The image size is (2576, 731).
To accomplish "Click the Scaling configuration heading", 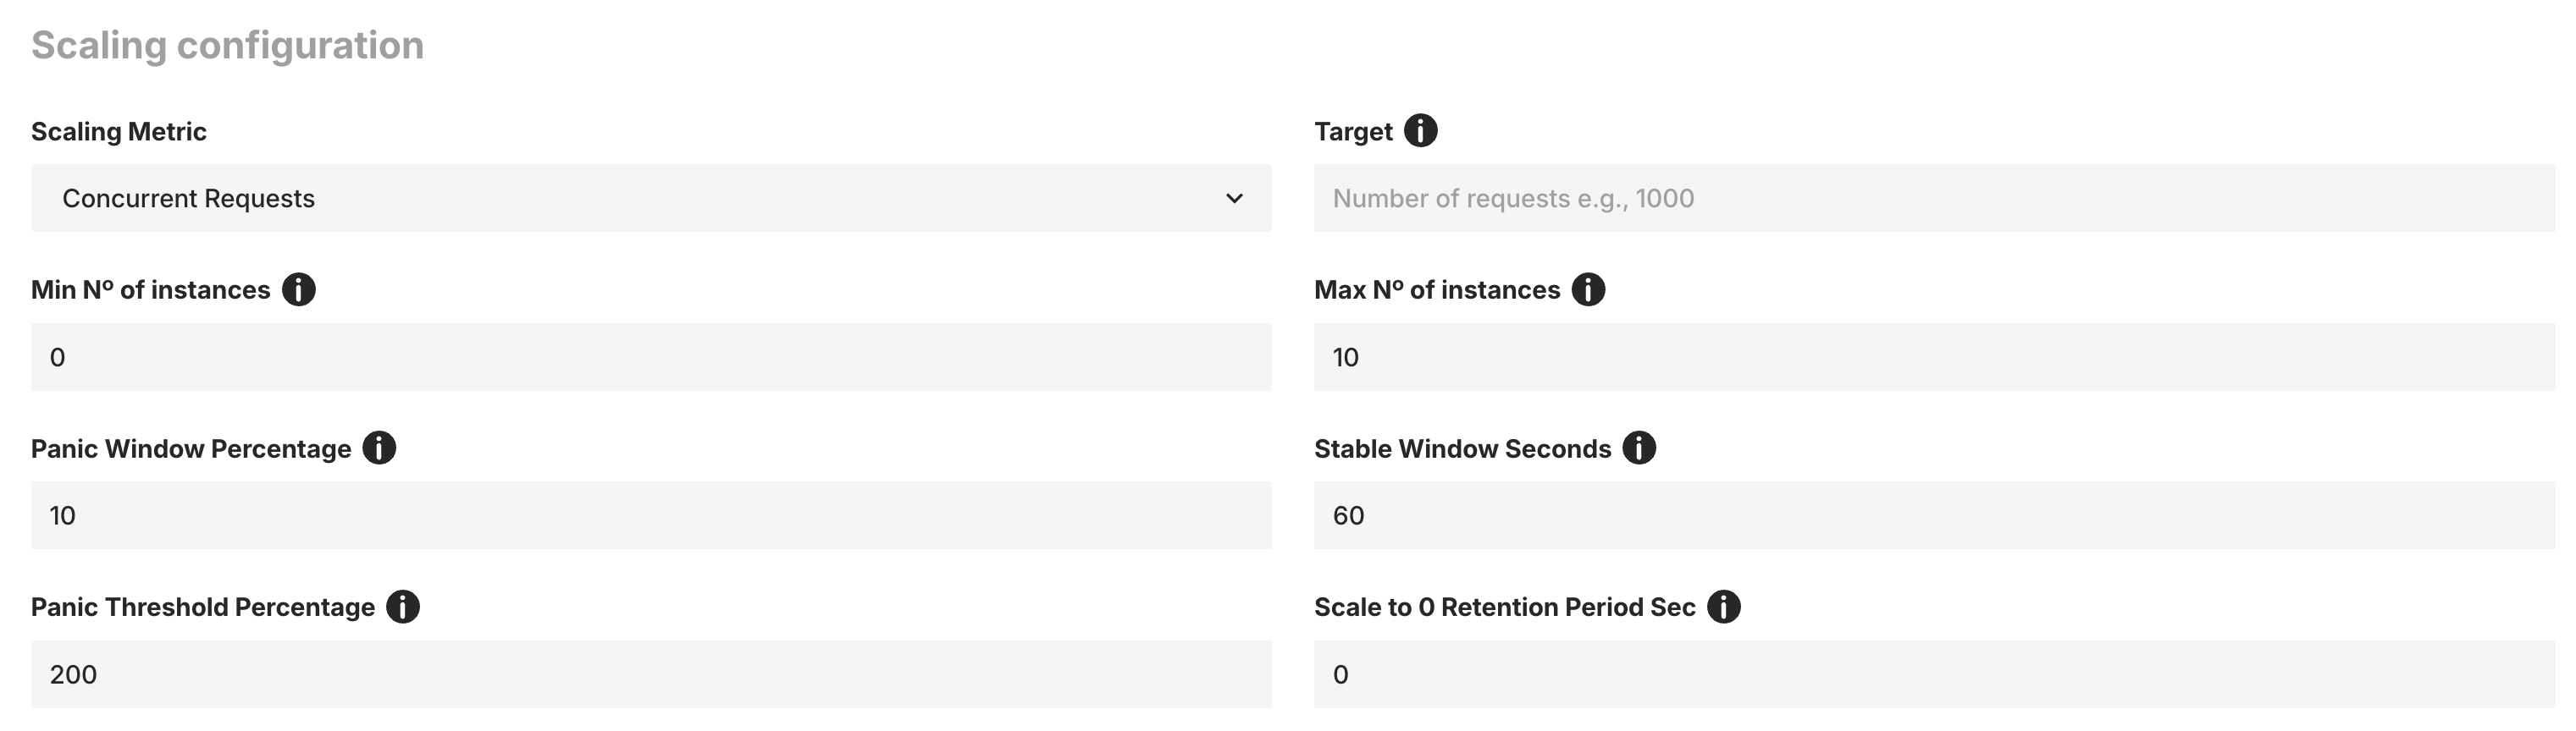I will (x=227, y=44).
